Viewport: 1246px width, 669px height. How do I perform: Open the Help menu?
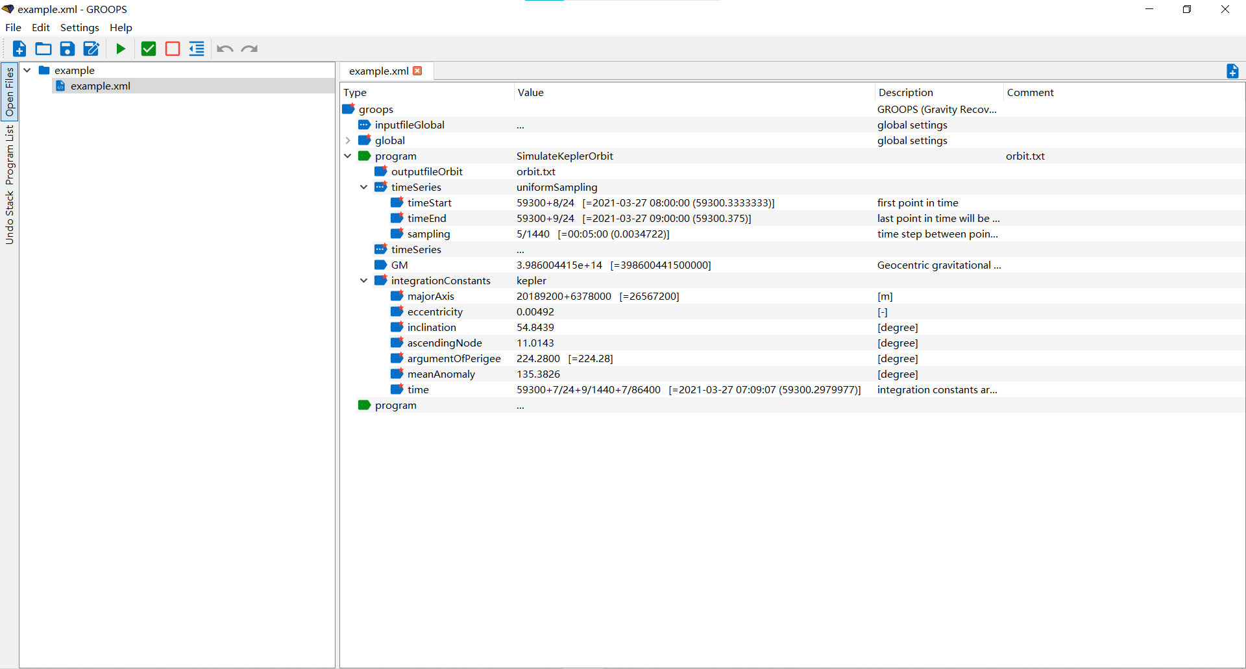pos(121,27)
